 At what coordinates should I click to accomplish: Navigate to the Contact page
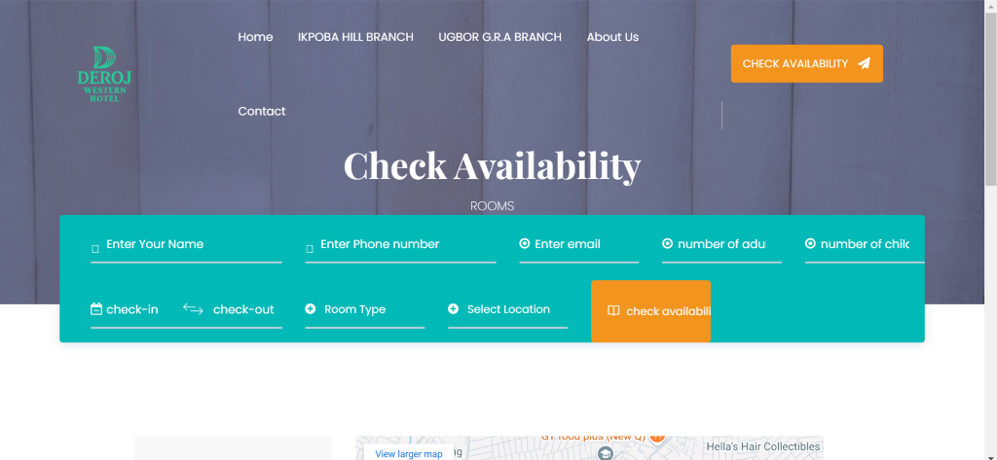(x=261, y=111)
